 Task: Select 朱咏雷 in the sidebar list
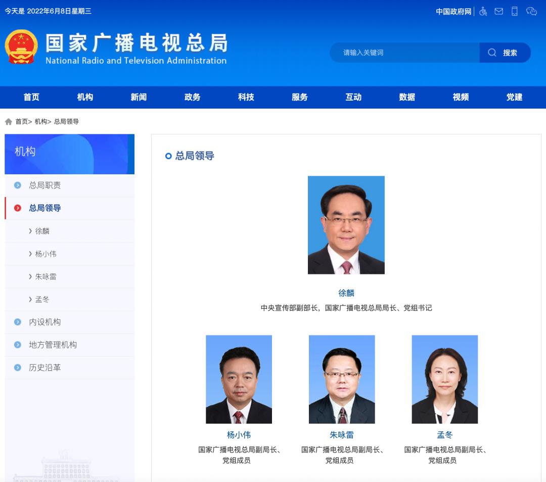coord(45,276)
